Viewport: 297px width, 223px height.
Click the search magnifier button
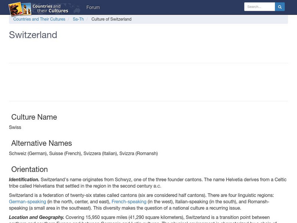coord(280,7)
